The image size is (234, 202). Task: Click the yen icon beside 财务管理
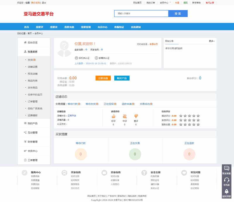tap(25, 141)
